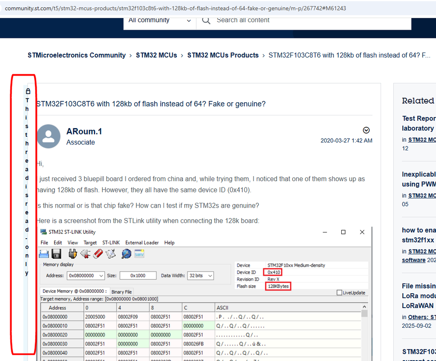Open Help menu in ST-LINK Utility
This screenshot has height=361, width=436.
[x=169, y=243]
